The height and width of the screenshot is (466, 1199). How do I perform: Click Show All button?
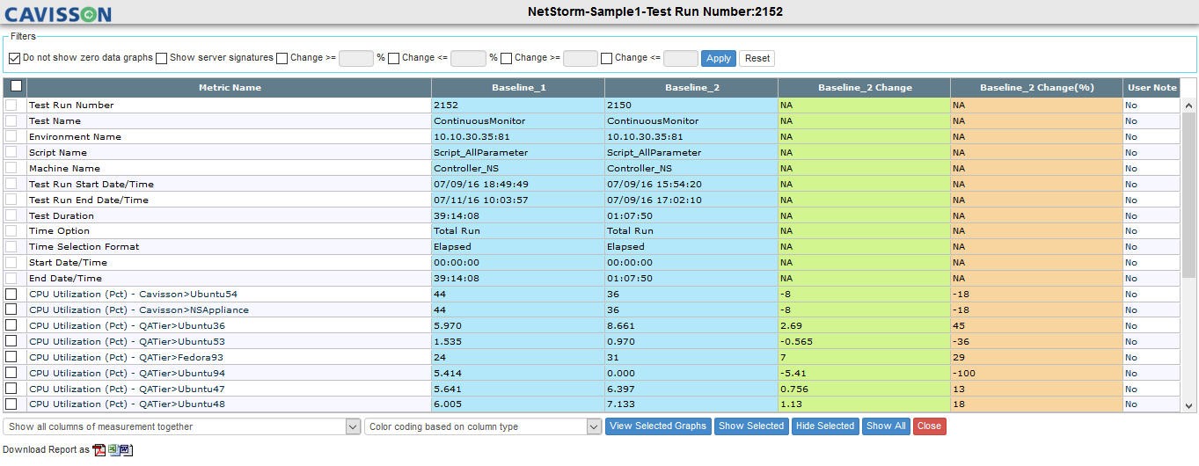[886, 426]
